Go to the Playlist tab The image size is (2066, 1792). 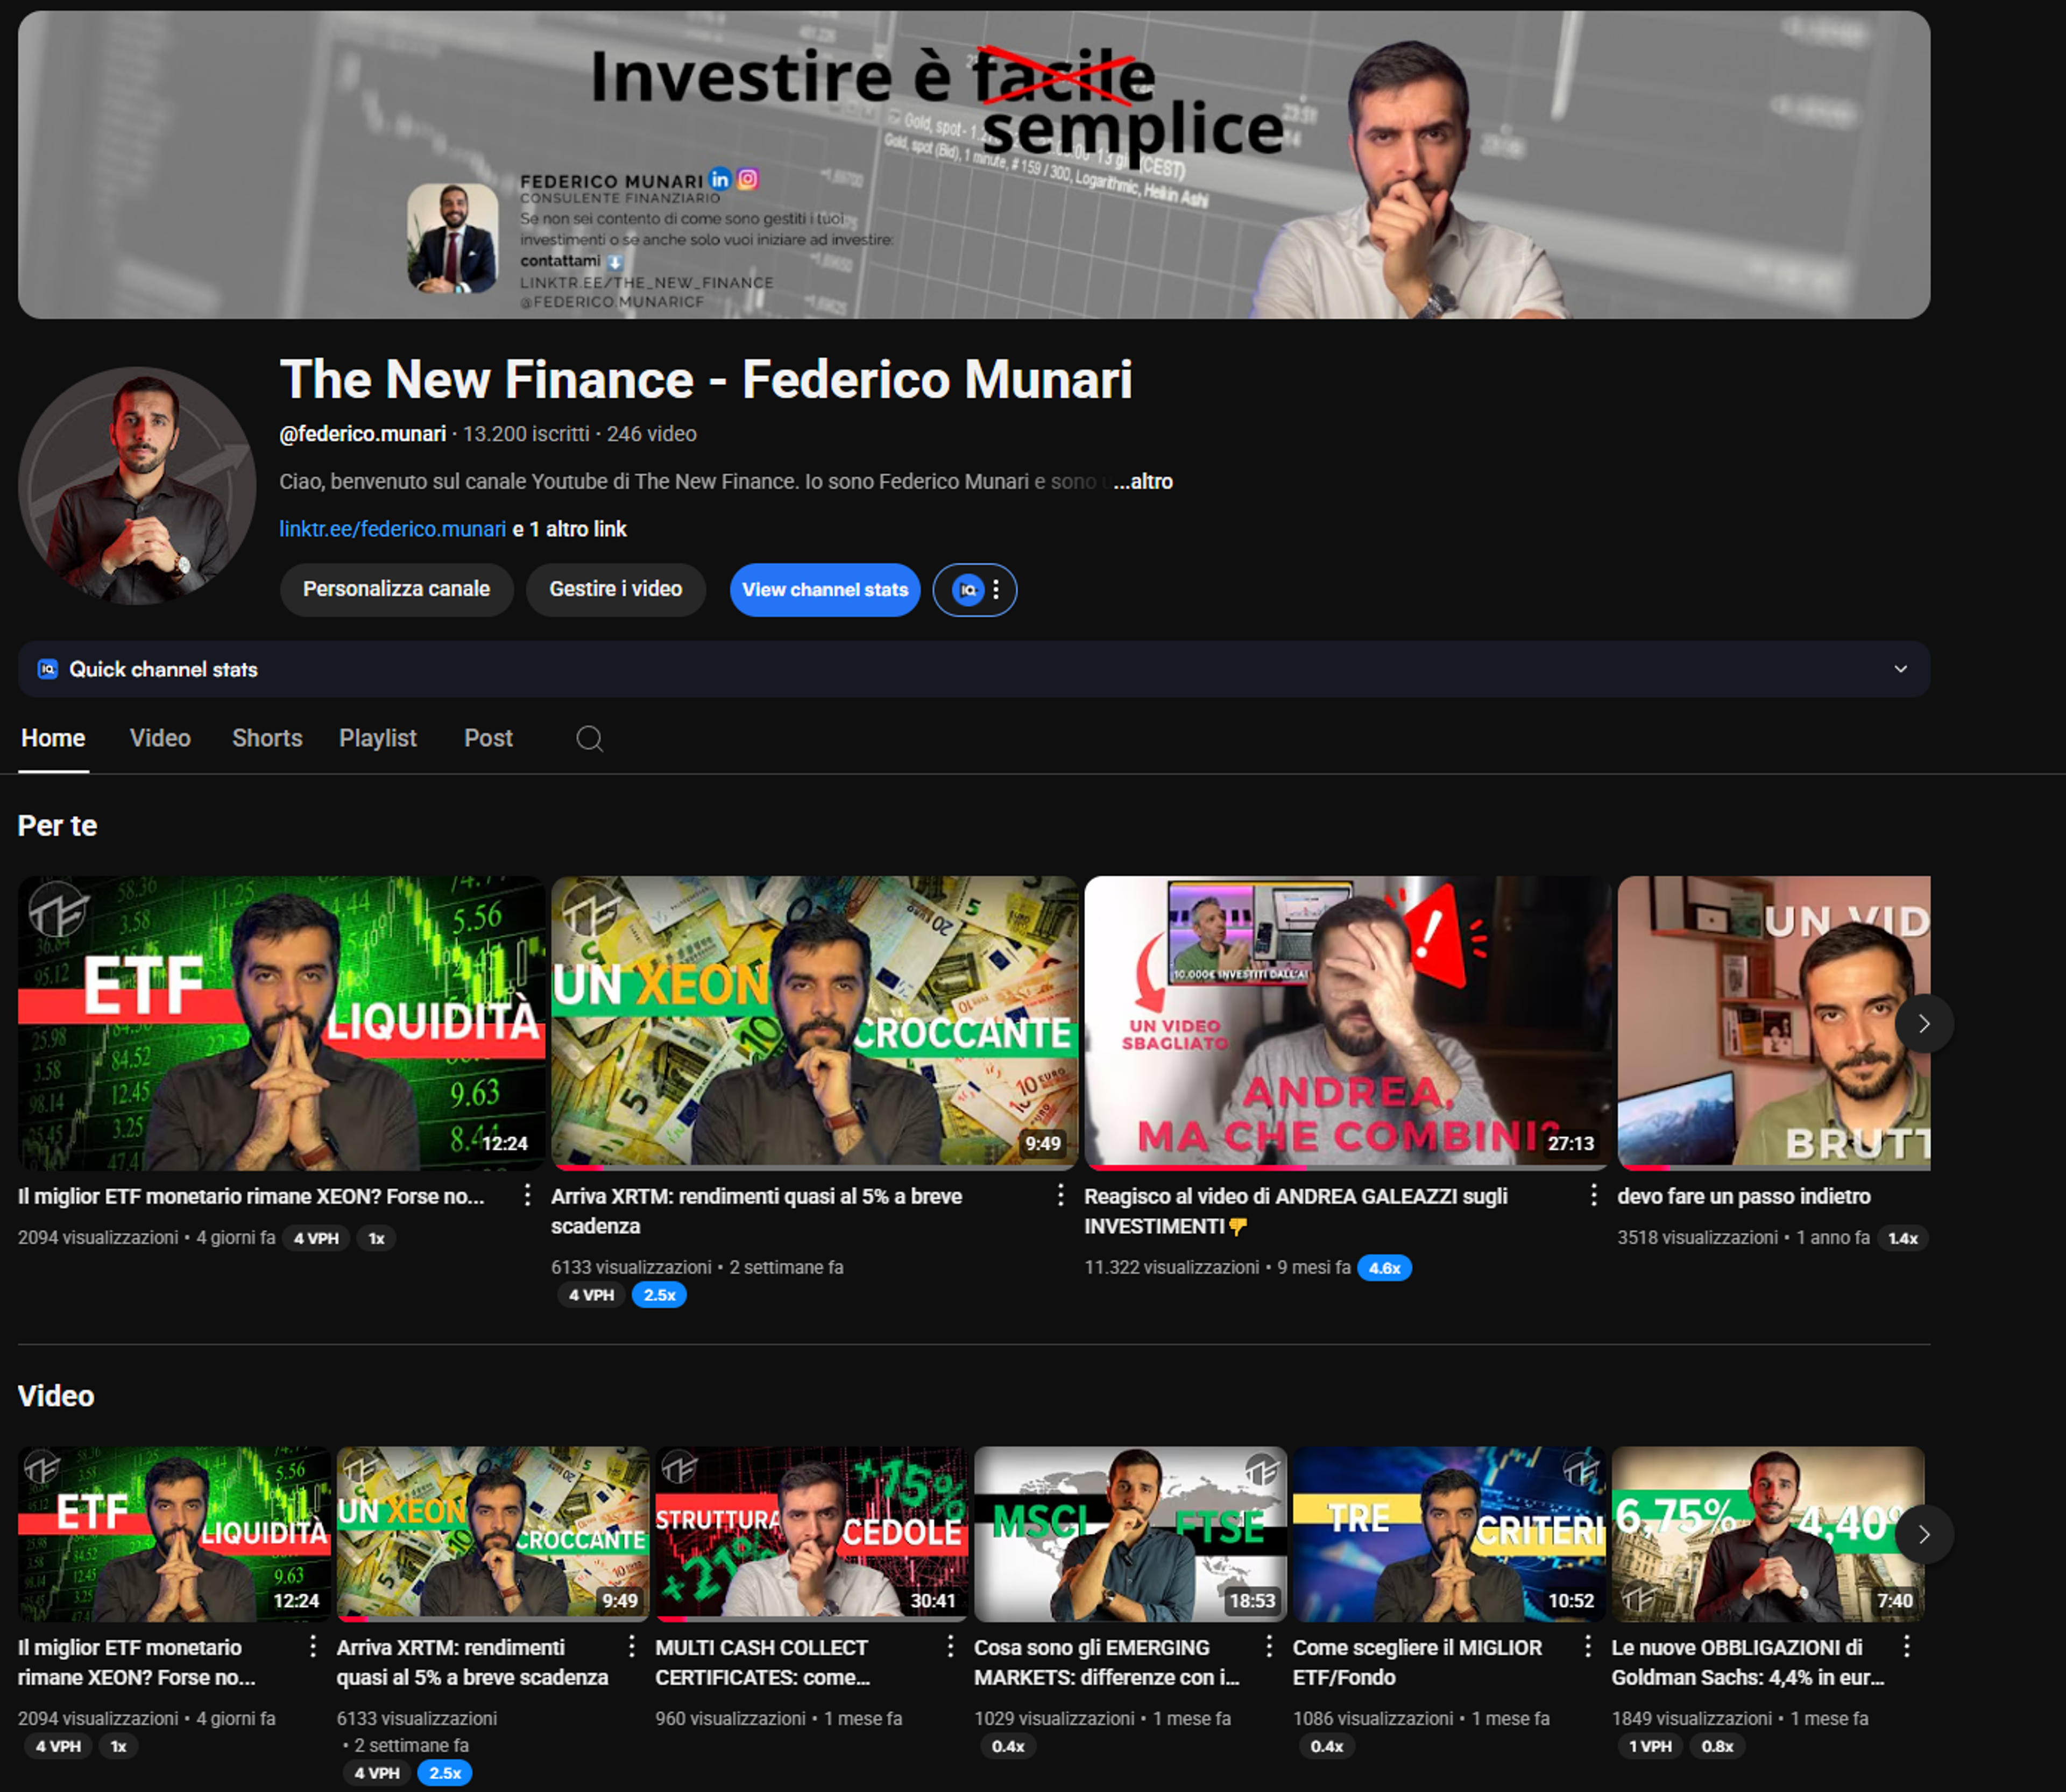tap(378, 738)
